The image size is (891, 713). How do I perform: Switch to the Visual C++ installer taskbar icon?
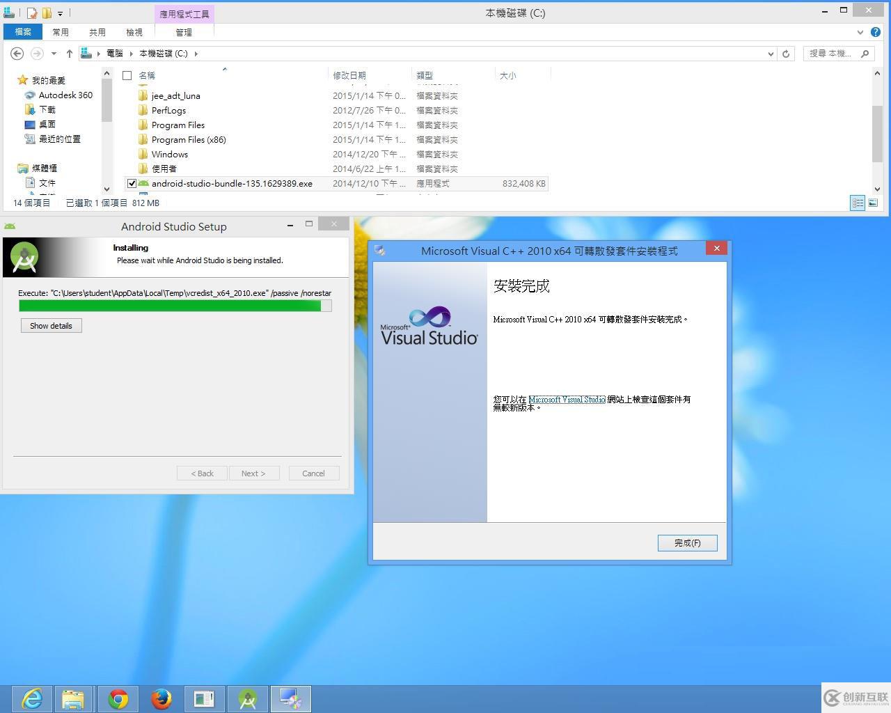pyautogui.click(x=290, y=698)
